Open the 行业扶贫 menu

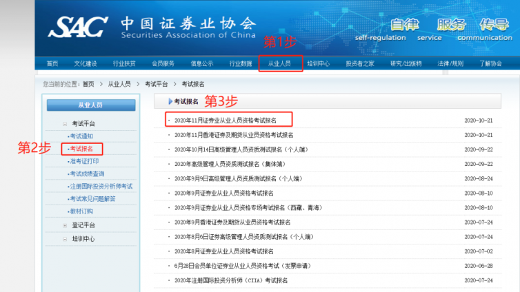click(x=124, y=63)
